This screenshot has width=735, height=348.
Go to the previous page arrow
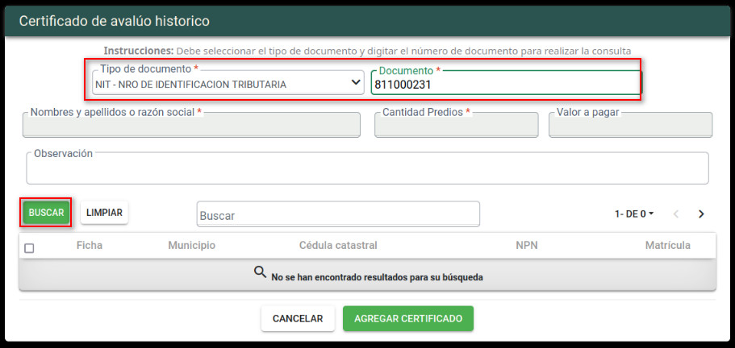pos(675,214)
